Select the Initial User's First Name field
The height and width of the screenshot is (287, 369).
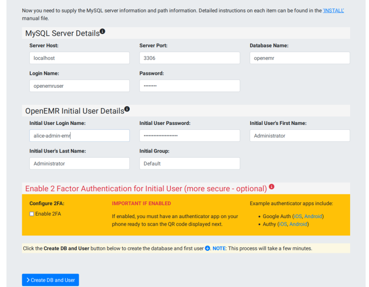click(300, 136)
